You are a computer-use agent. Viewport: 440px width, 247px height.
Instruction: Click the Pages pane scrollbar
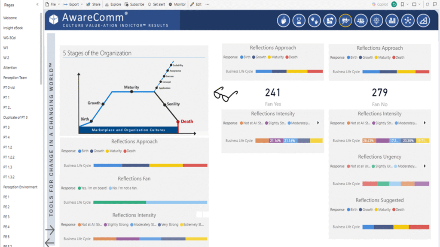pos(41,49)
